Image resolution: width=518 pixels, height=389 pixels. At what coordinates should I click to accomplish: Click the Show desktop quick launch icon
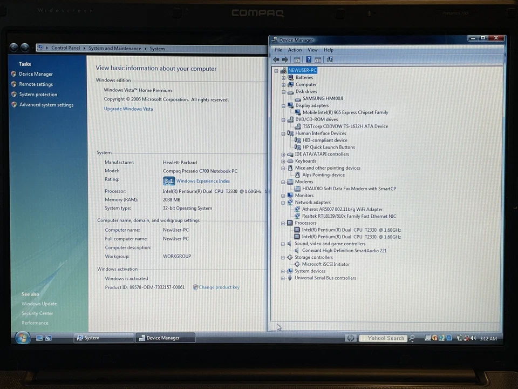39,338
